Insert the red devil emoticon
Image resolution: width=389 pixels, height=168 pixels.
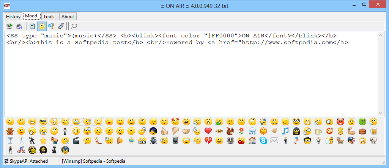coord(340,122)
